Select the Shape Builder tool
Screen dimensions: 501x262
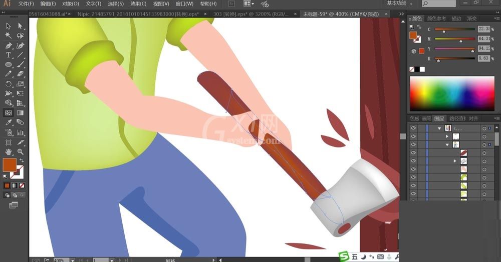[x=9, y=103]
